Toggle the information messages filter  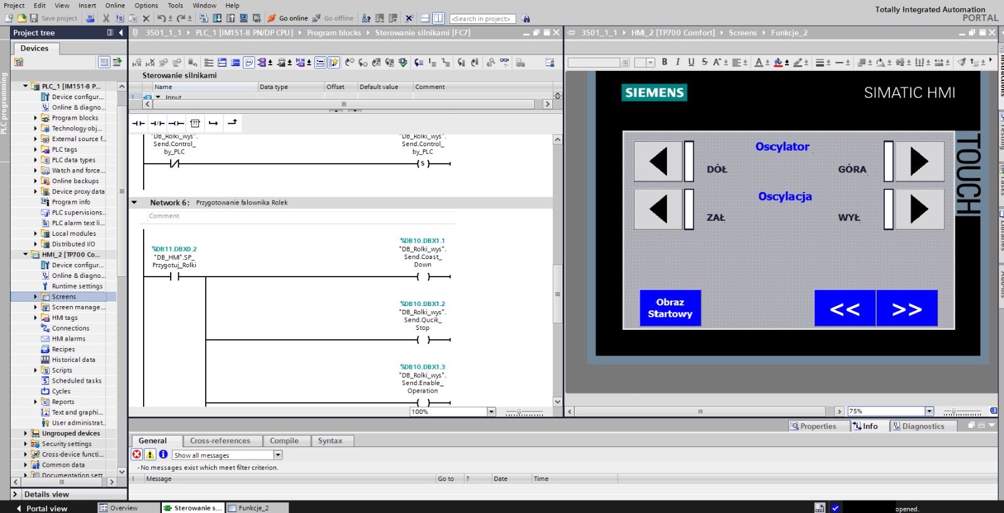(x=163, y=455)
